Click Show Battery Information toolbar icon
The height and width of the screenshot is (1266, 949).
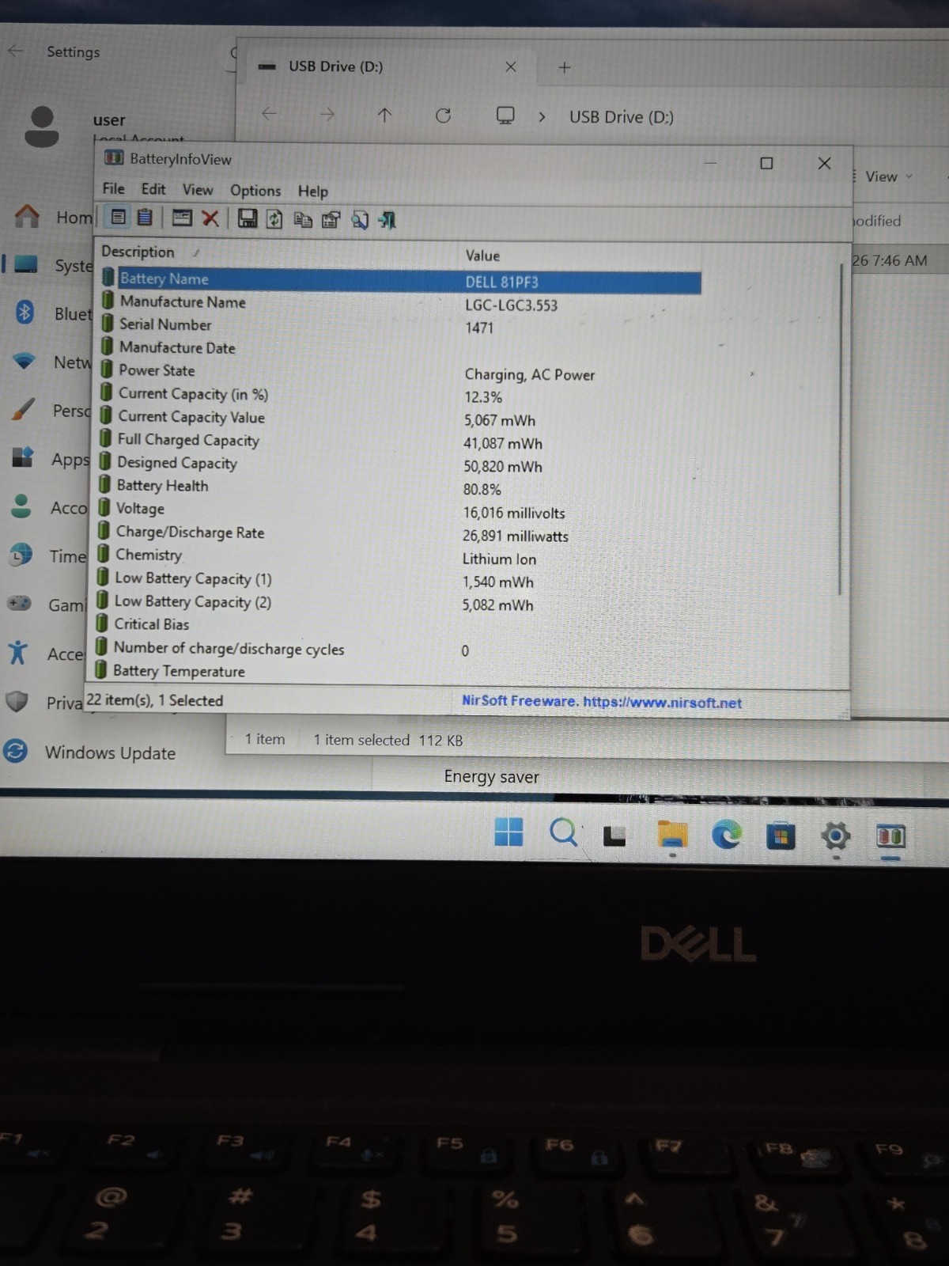119,218
